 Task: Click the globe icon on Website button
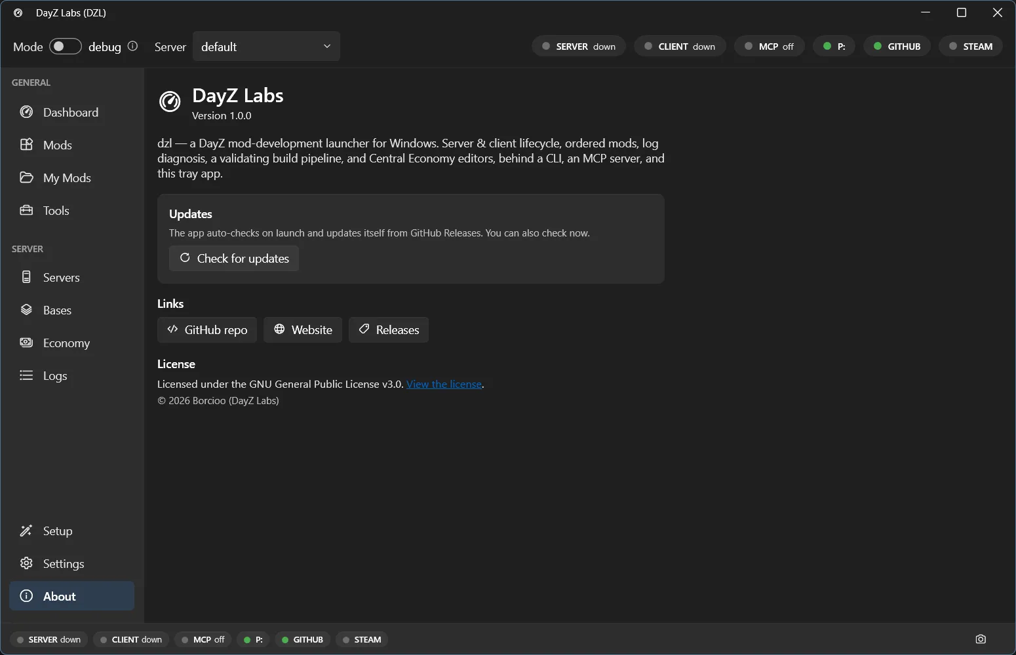tap(279, 329)
